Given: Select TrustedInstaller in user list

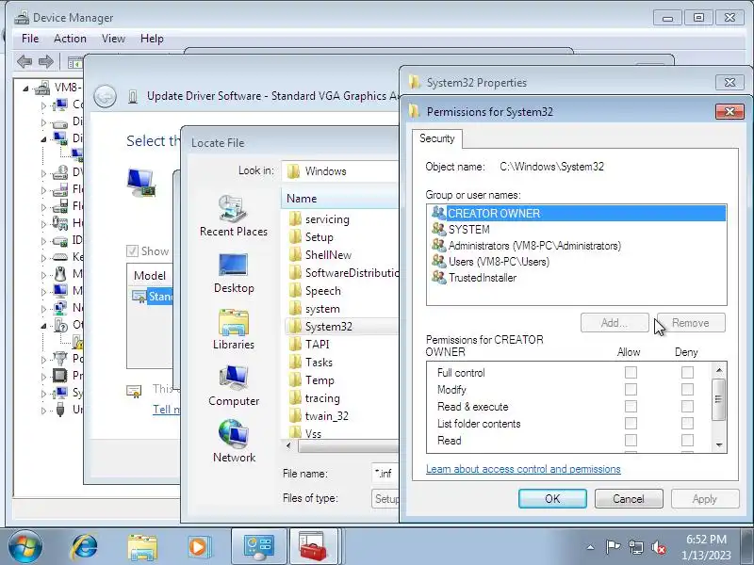Looking at the screenshot, I should pyautogui.click(x=474, y=278).
